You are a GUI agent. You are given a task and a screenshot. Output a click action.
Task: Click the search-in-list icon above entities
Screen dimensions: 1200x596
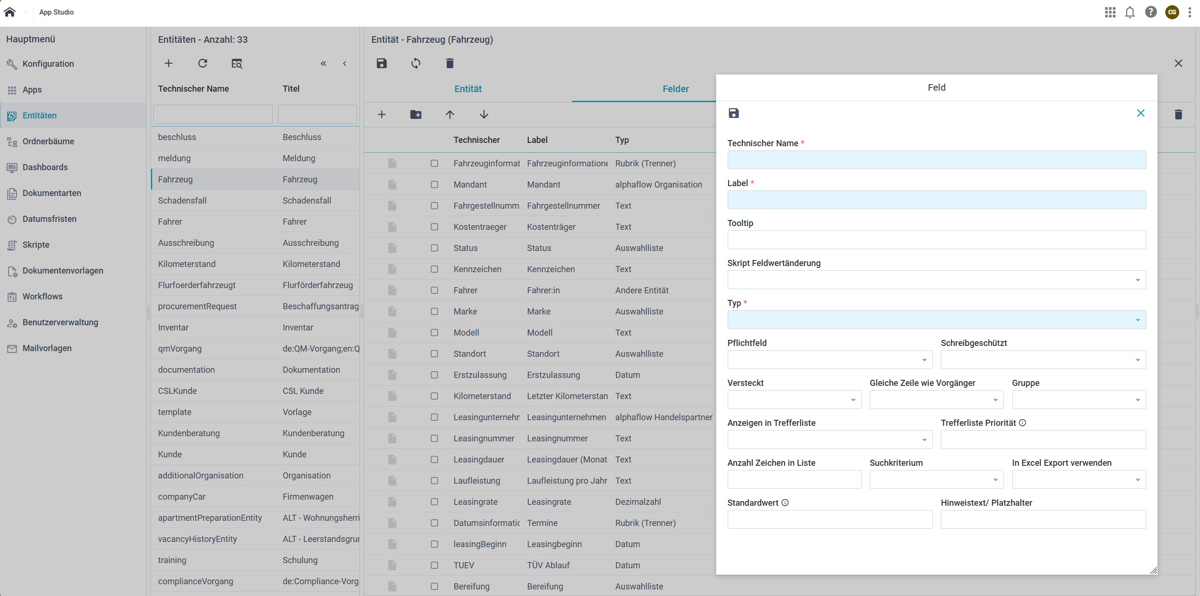[x=237, y=63]
